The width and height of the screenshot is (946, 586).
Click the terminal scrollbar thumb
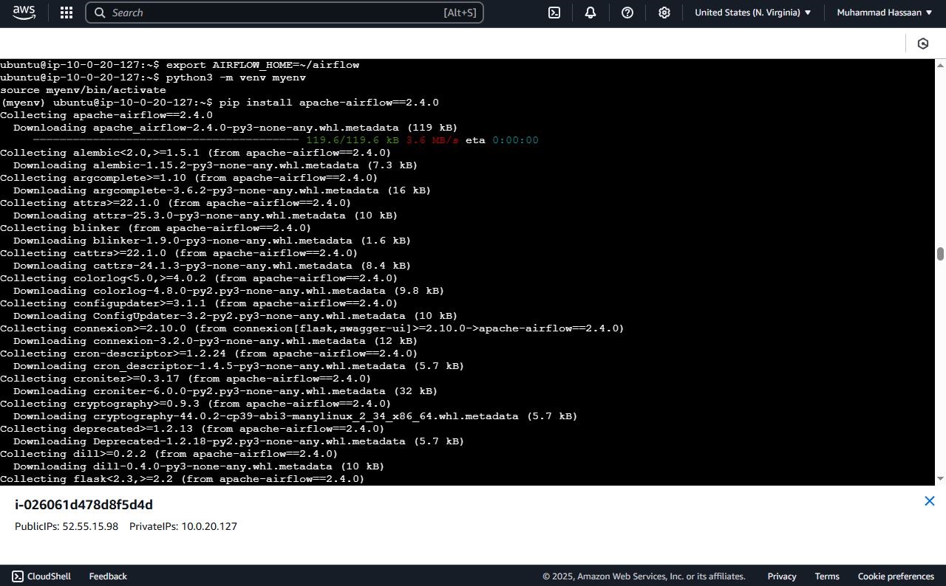940,254
